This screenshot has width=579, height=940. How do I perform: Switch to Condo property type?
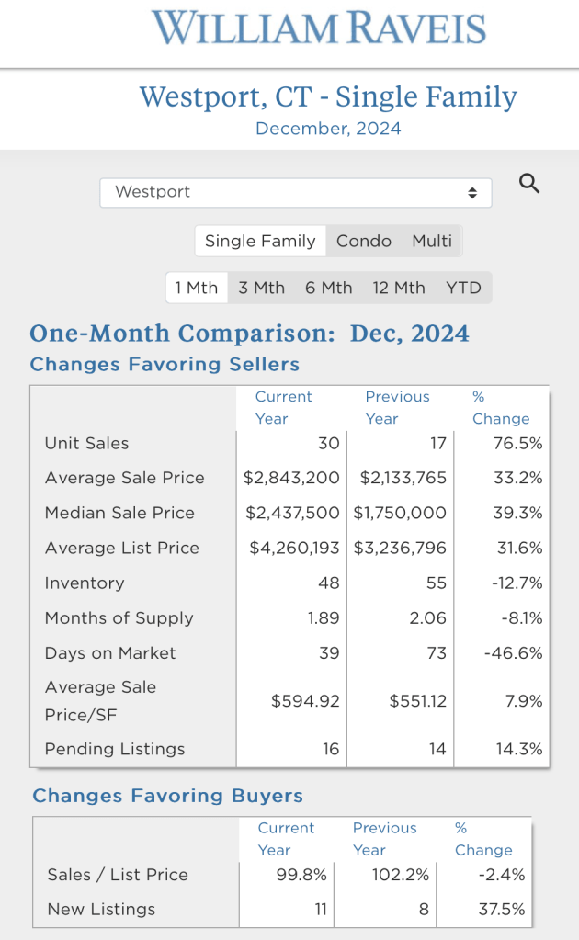(364, 241)
